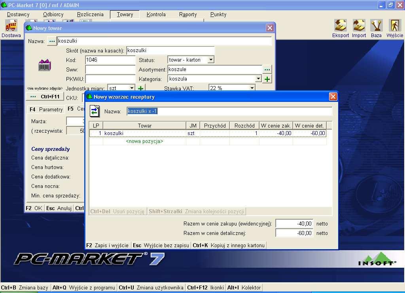Open the Dostawcy menu
Screen dimensions: 405x293
[x=18, y=15]
